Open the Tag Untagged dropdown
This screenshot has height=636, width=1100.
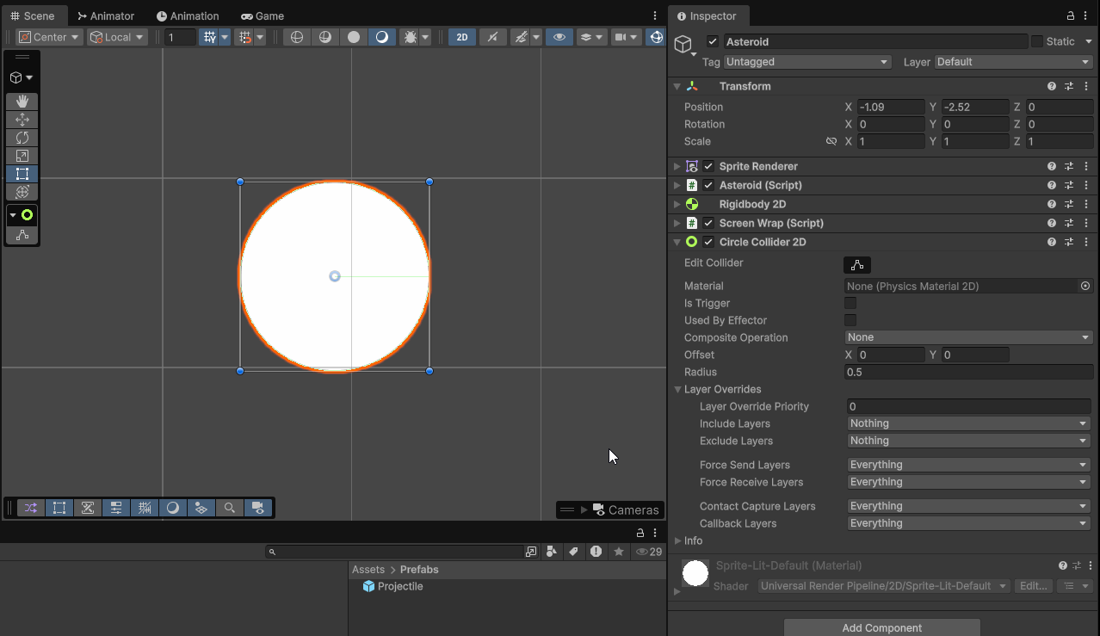point(807,62)
